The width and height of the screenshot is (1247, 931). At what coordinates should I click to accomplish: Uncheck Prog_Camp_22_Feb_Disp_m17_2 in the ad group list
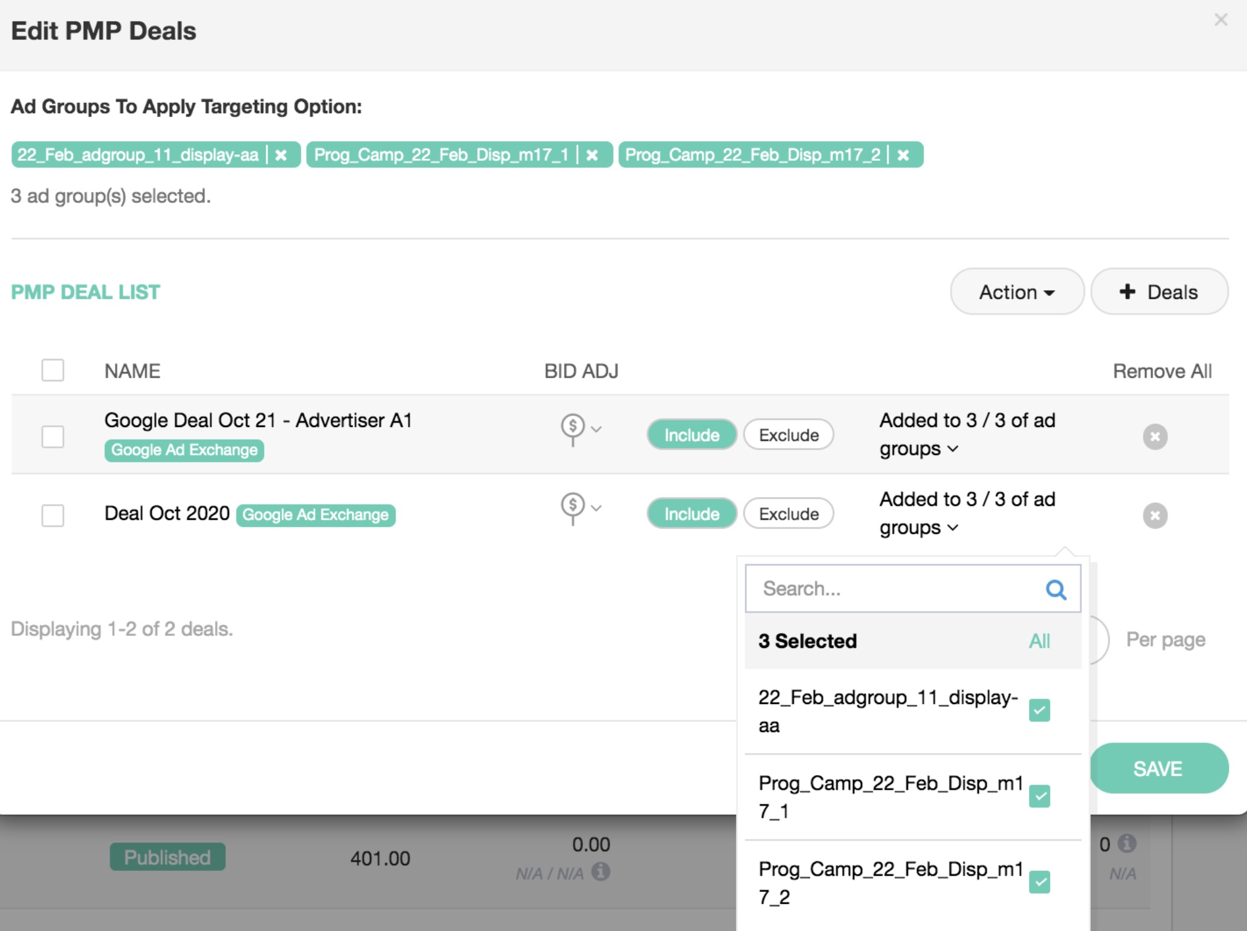[1039, 882]
